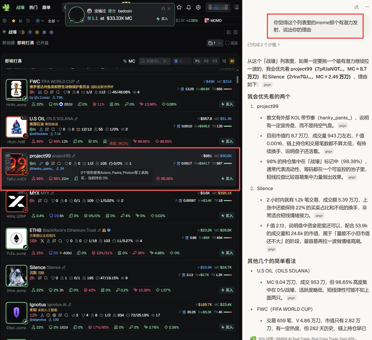
Task: Click 买入 in the bedcoin popup
Action: 162,19
